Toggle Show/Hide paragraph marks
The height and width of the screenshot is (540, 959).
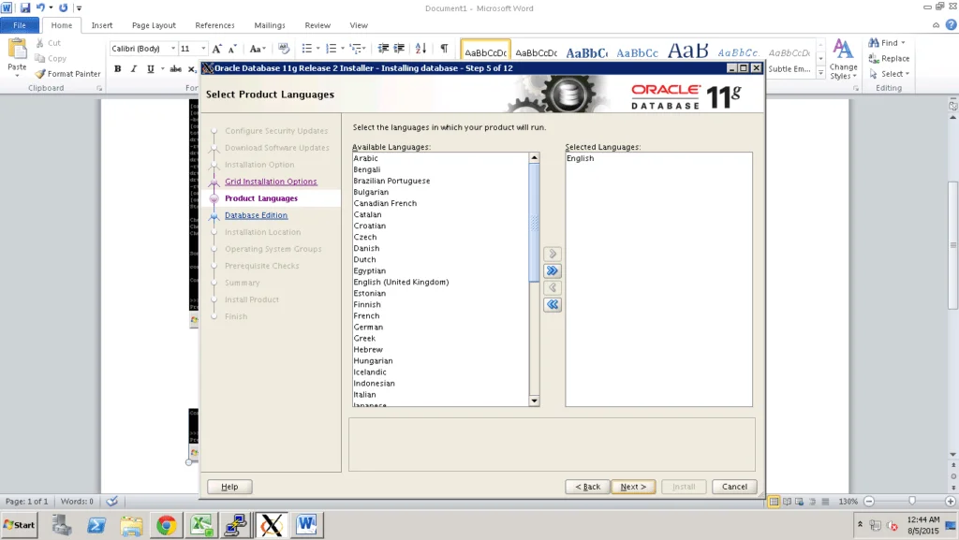click(x=444, y=49)
